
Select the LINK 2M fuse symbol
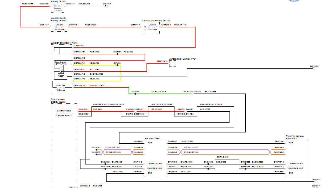click(x=59, y=27)
